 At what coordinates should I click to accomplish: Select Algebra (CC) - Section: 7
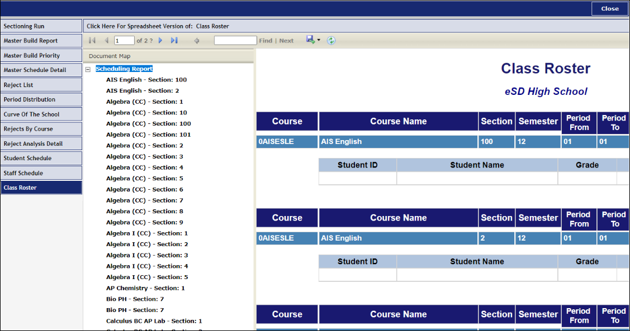pos(145,200)
